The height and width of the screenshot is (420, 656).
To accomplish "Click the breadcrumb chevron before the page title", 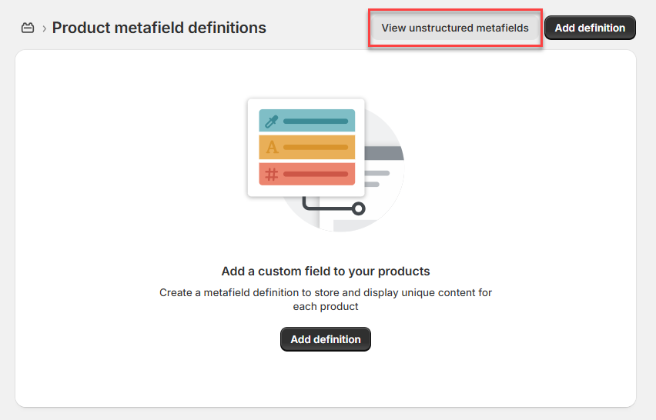I will (44, 28).
